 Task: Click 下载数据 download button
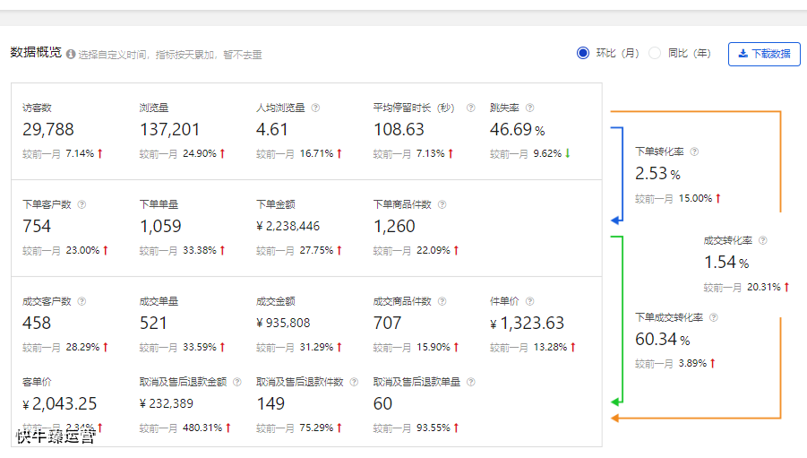[x=764, y=54]
